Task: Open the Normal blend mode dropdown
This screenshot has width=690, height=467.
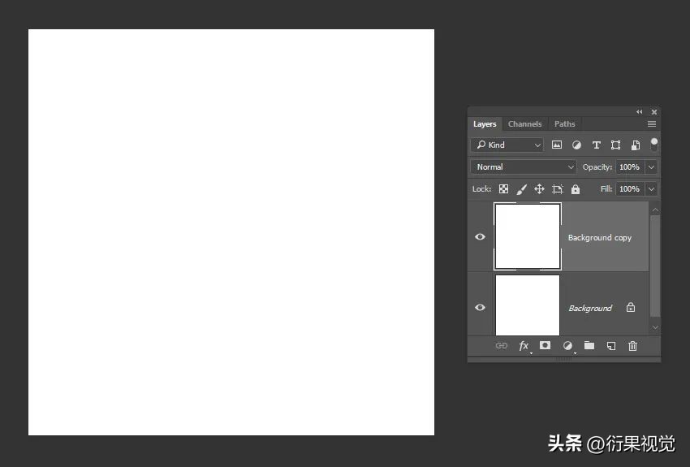Action: point(524,166)
